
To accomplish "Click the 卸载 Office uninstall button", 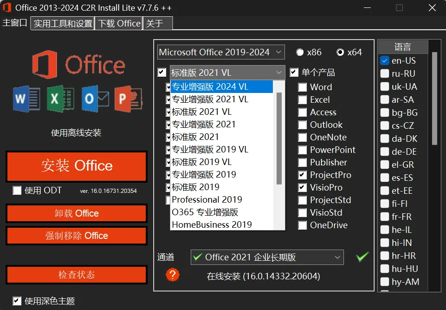I will point(77,213).
